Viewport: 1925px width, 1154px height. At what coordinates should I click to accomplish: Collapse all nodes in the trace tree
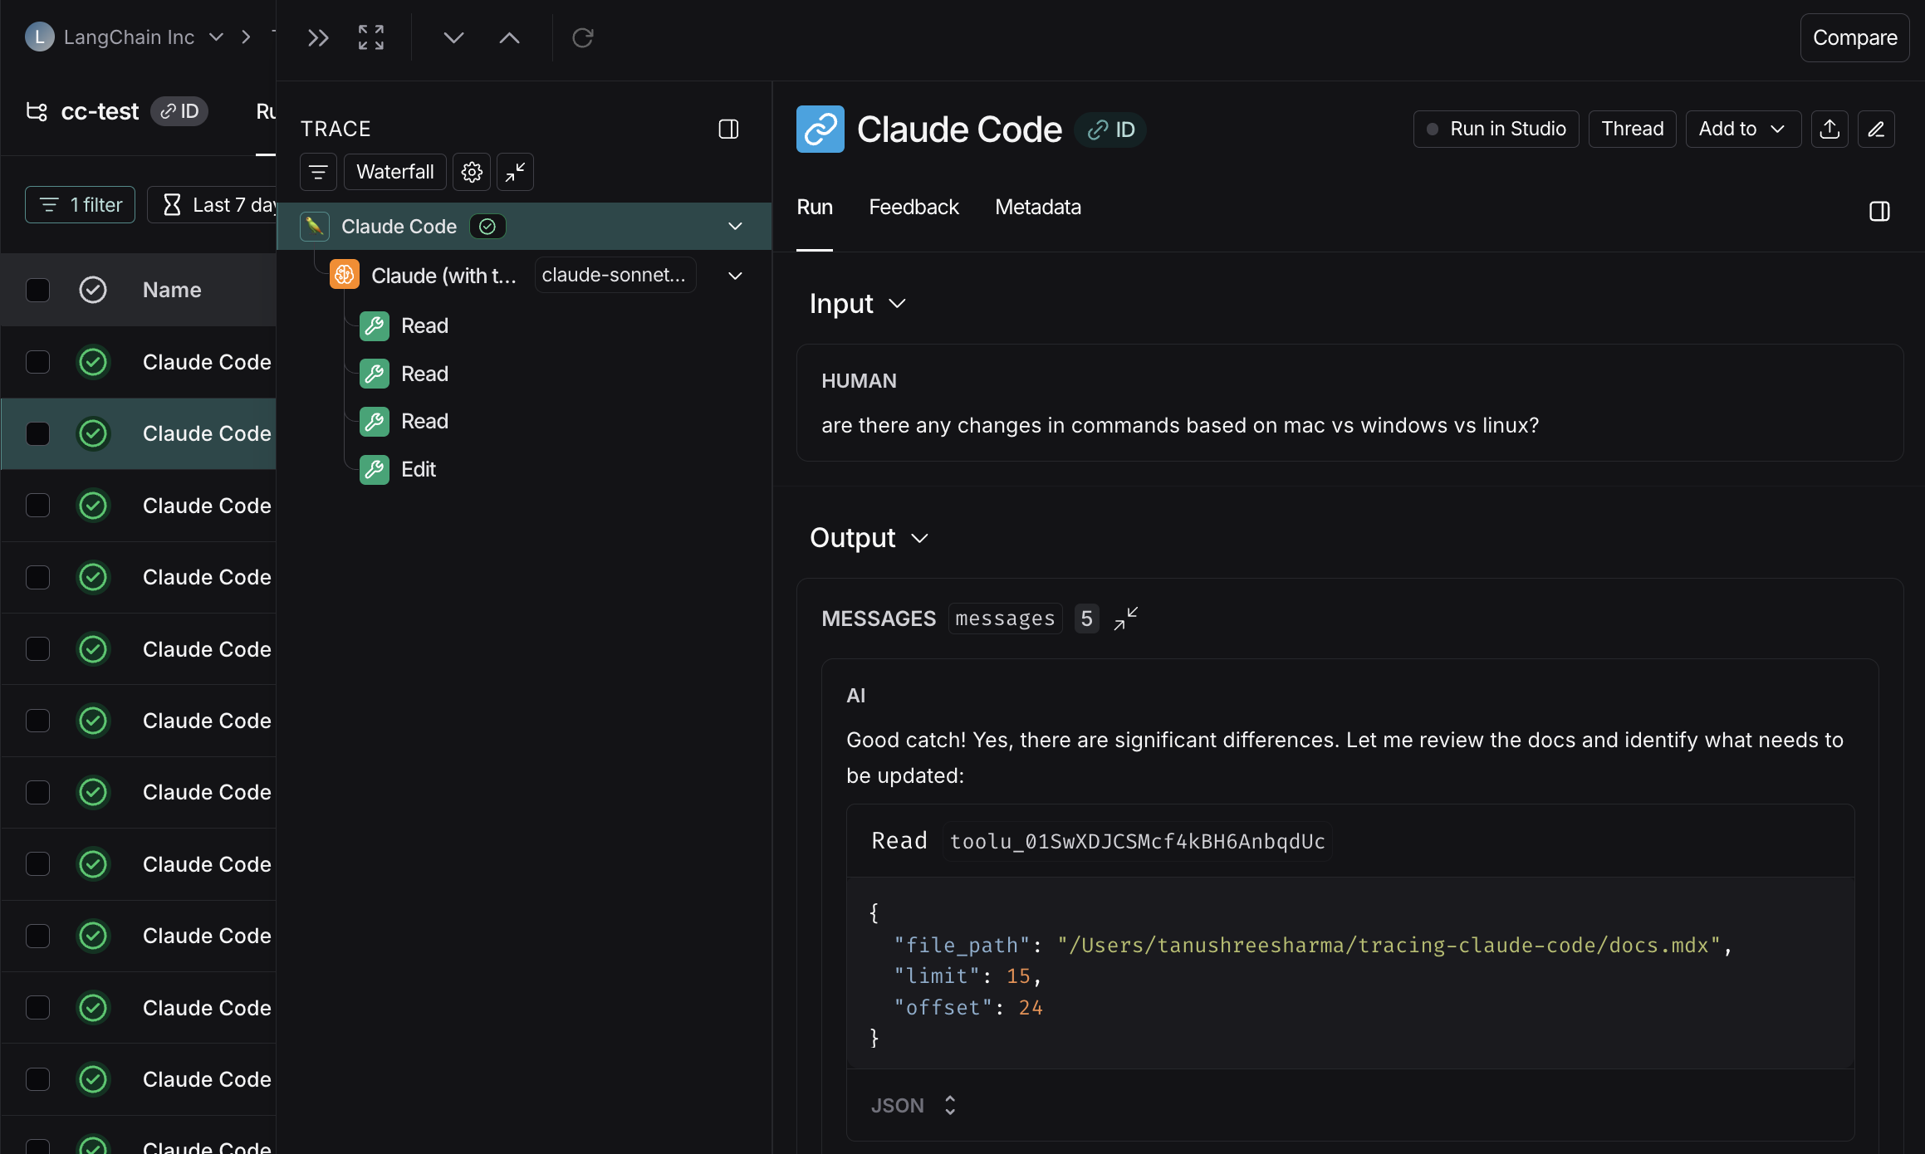point(514,172)
